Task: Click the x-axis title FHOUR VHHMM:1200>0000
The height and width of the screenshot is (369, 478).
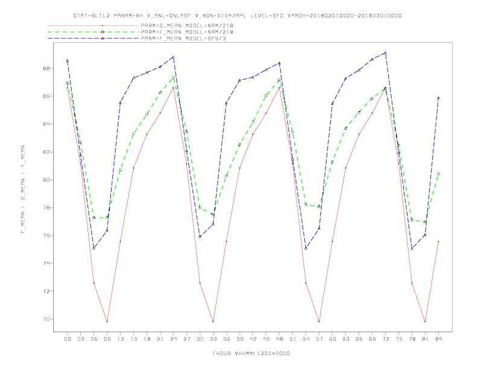Action: click(251, 353)
